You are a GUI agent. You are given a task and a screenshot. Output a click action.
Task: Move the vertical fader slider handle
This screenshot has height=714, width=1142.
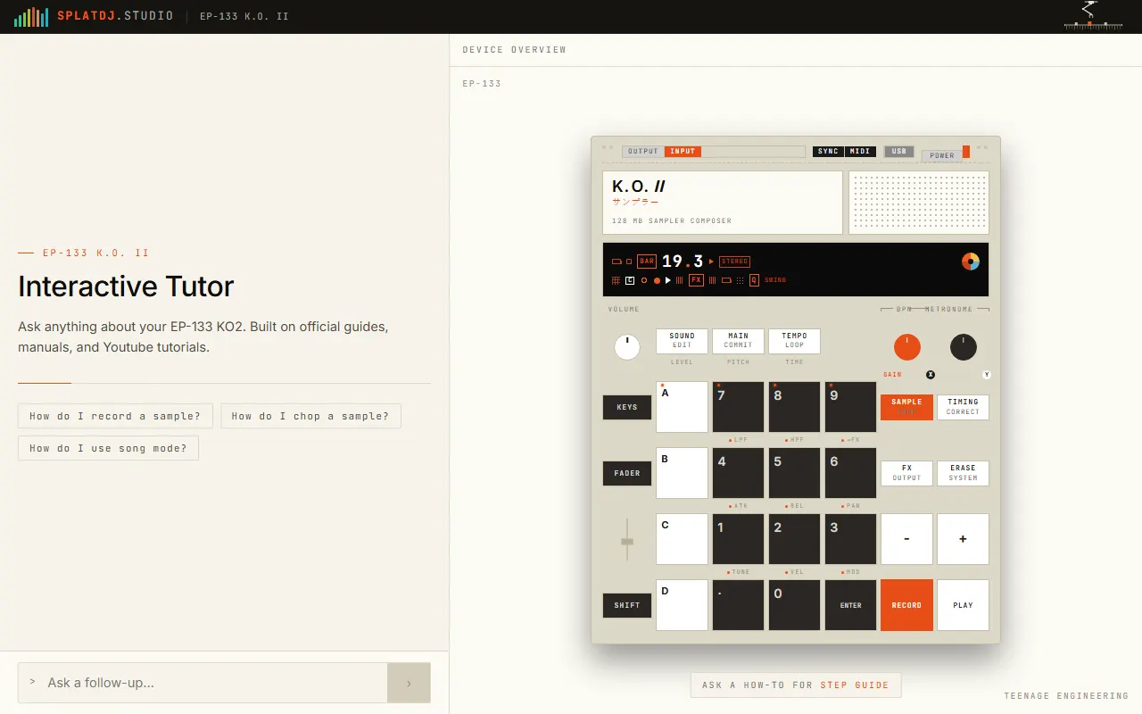point(627,541)
